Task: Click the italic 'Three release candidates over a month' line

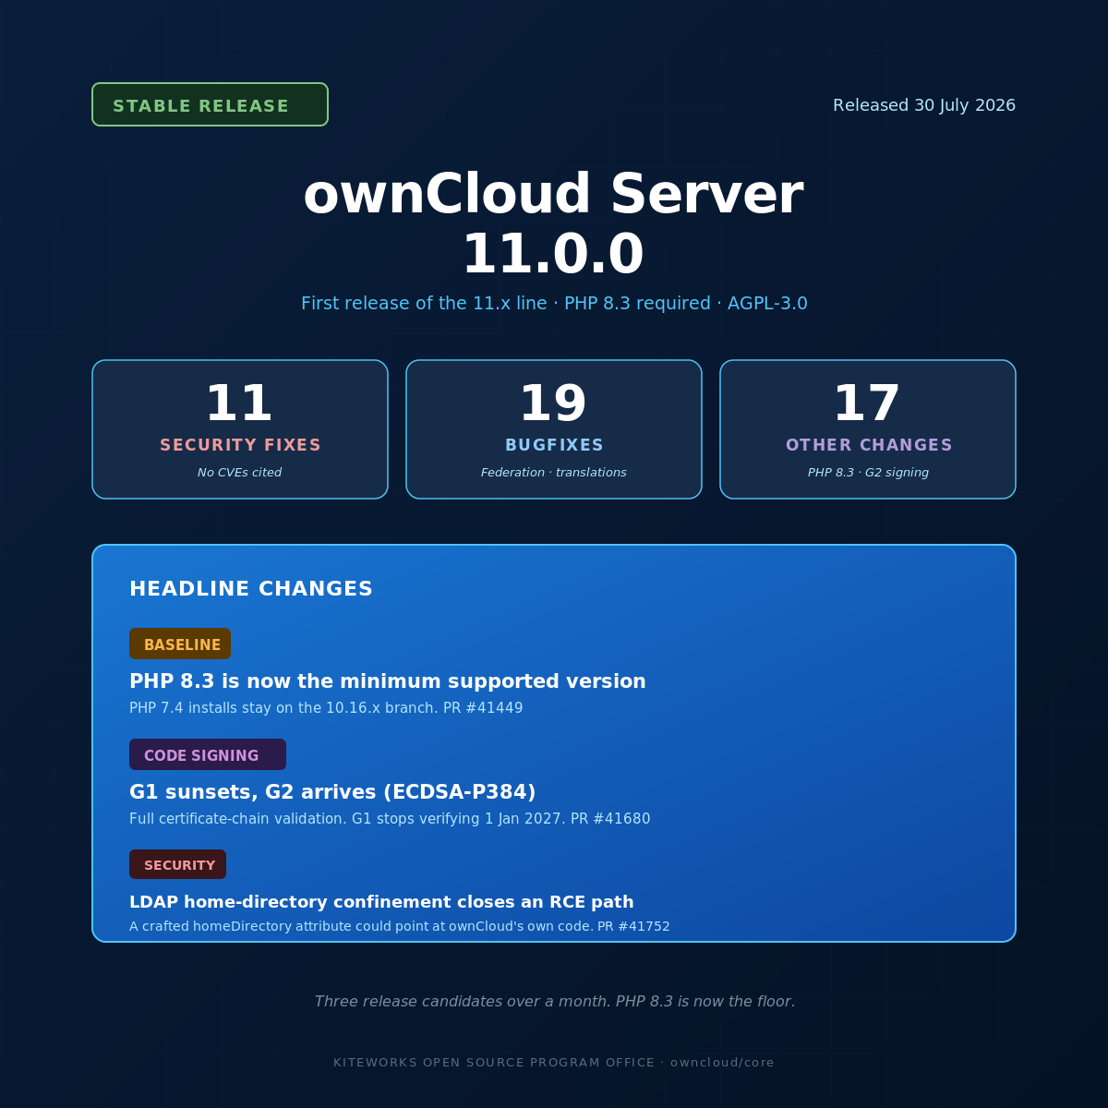Action: 554,1002
